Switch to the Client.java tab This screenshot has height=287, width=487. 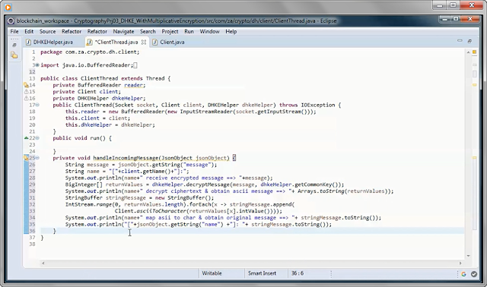click(169, 42)
